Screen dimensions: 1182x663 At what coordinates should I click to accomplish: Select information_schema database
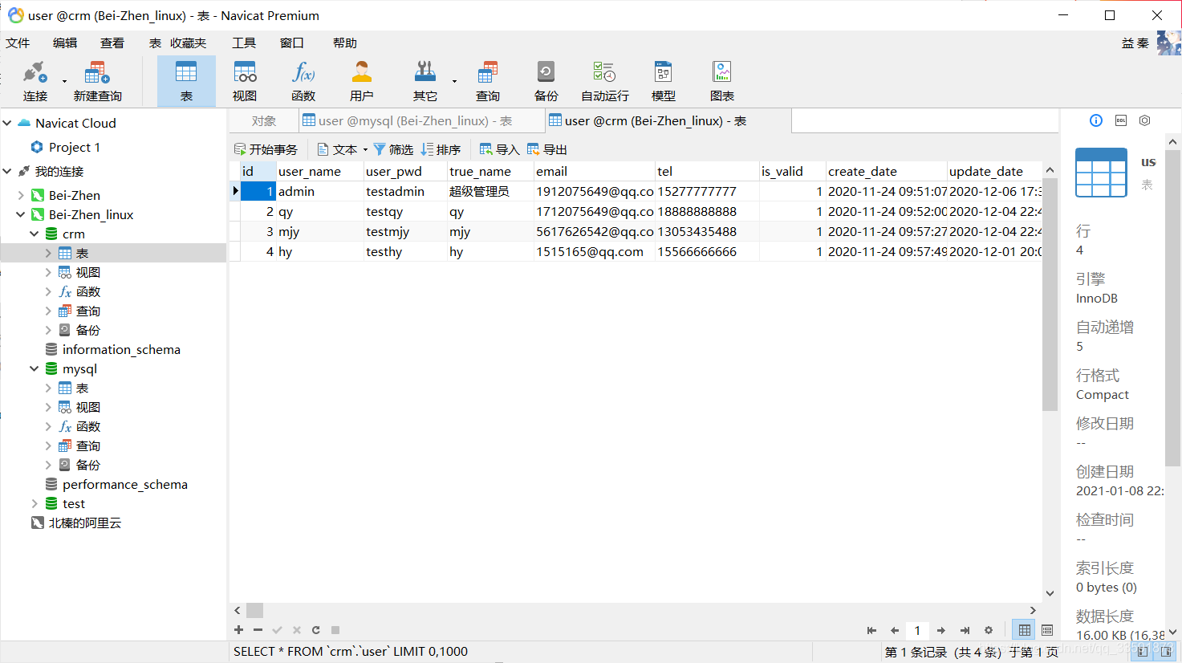(121, 349)
